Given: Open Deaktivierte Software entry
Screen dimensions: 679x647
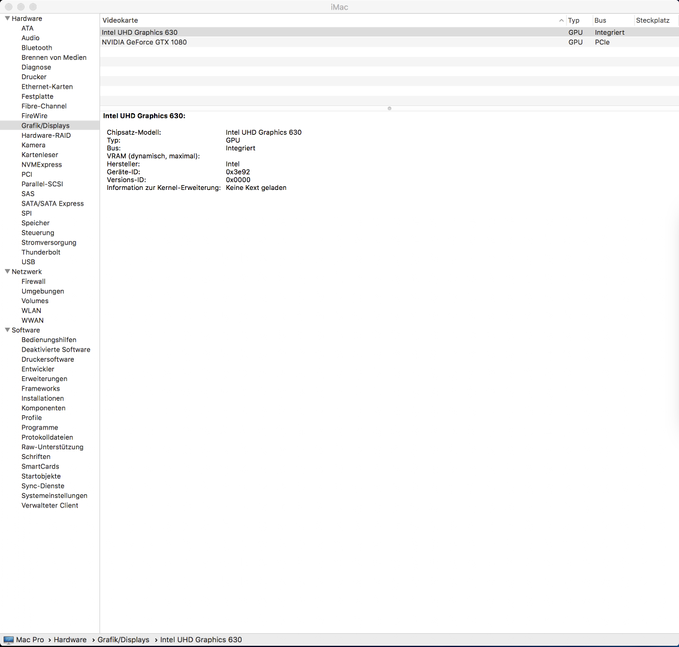Looking at the screenshot, I should pyautogui.click(x=56, y=350).
